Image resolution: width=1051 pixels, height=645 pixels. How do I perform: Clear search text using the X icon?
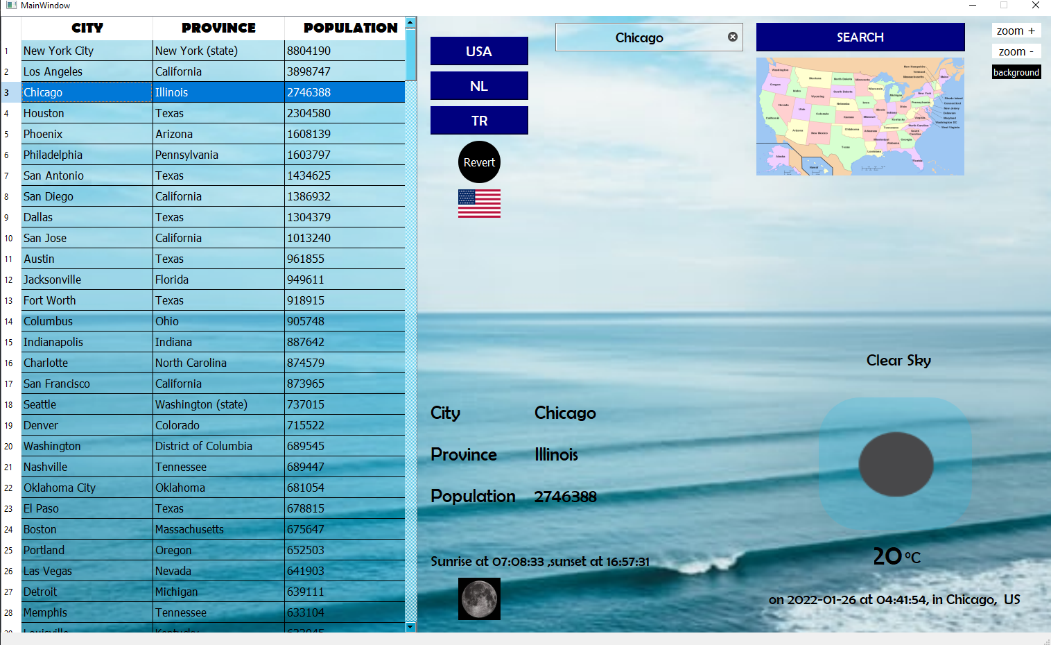tap(732, 37)
